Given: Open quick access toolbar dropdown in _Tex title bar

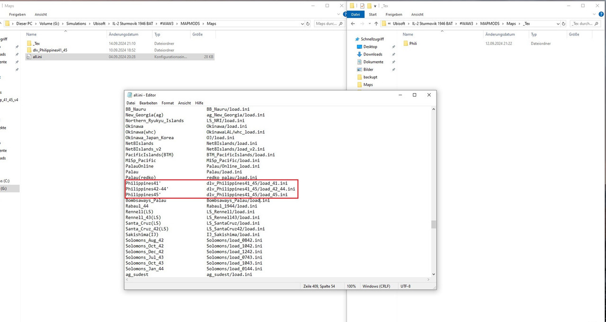Looking at the screenshot, I should [375, 6].
